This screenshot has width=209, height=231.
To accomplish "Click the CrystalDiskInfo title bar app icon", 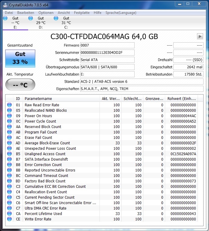I will pyautogui.click(x=5, y=5).
